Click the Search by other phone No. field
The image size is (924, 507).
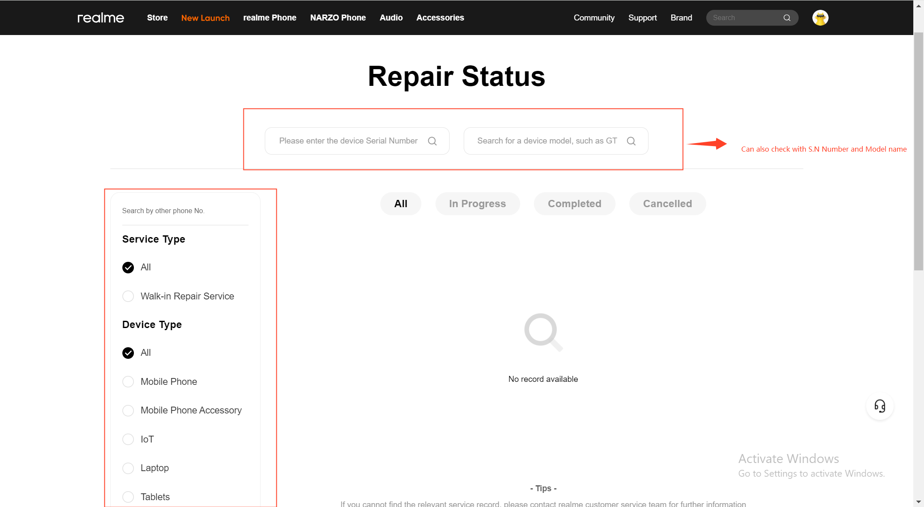pos(185,211)
